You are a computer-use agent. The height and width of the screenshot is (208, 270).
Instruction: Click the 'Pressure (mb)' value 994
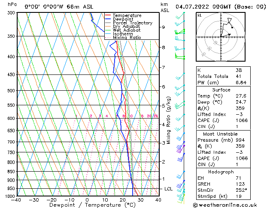click(240, 140)
